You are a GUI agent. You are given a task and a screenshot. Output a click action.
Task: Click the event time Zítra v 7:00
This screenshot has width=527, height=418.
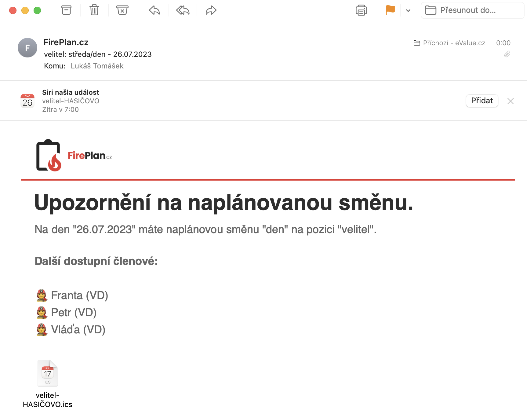coord(60,109)
